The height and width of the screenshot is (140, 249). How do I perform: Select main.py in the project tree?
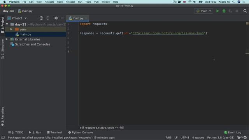pos(25,34)
